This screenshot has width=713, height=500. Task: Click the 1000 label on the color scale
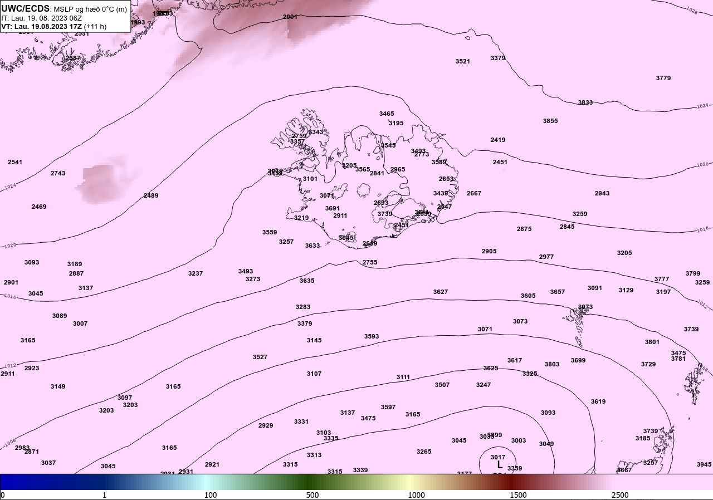click(416, 495)
